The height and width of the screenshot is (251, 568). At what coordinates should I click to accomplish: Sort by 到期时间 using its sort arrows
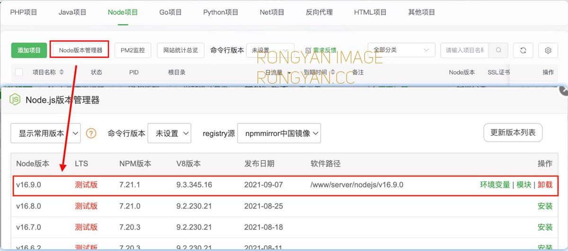(332, 72)
